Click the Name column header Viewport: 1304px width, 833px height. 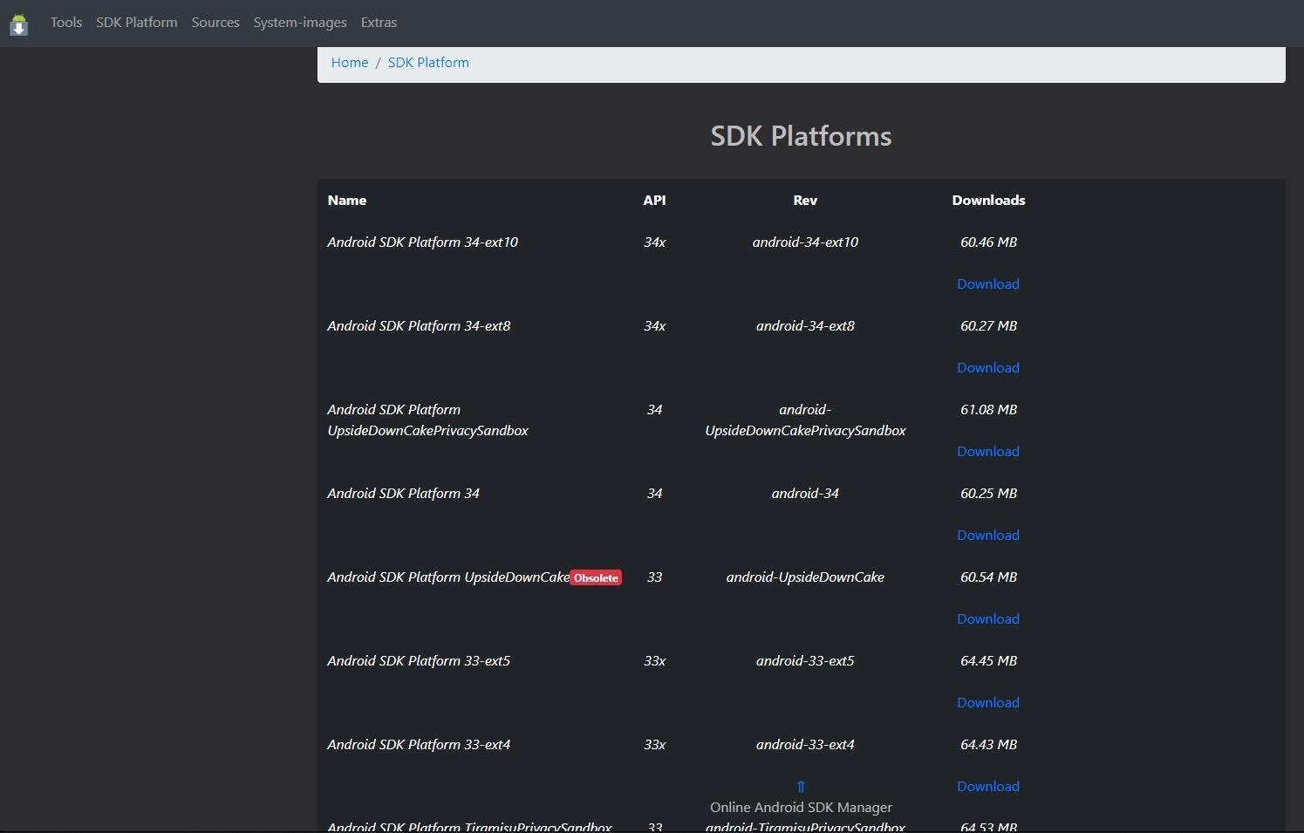click(x=347, y=201)
